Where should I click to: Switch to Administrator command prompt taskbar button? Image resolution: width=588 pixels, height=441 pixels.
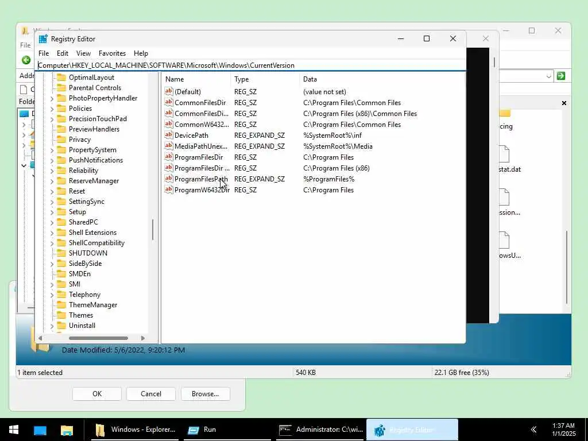320,430
